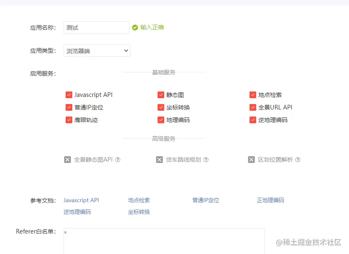The height and width of the screenshot is (254, 349).
Task: Click the 参考文档 label
Action: click(43, 201)
